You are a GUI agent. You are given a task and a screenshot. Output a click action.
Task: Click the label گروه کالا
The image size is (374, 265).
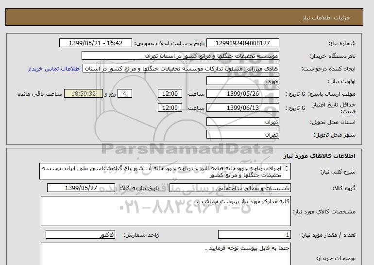[344, 188]
